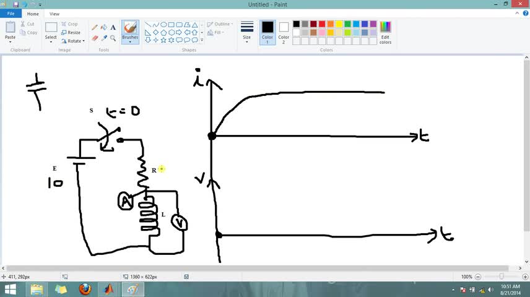Screen dimensions: 530x297
Task: Choose the Rounded rectangle shape
Action: pyautogui.click(x=179, y=25)
